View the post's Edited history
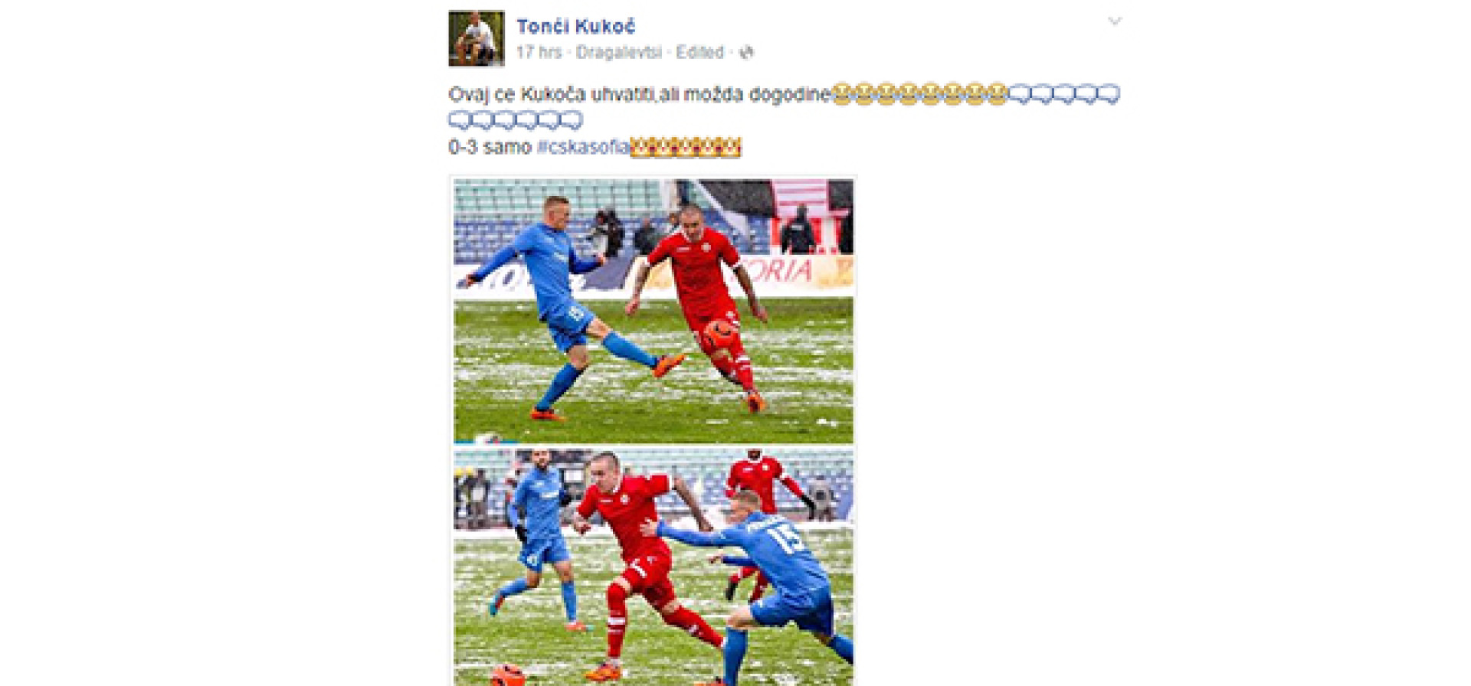This screenshot has width=1471, height=686. (699, 52)
